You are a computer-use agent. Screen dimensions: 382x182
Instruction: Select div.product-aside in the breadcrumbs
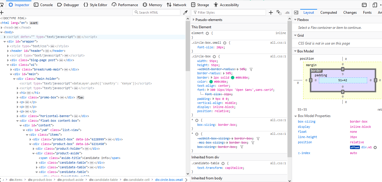coord(70,180)
